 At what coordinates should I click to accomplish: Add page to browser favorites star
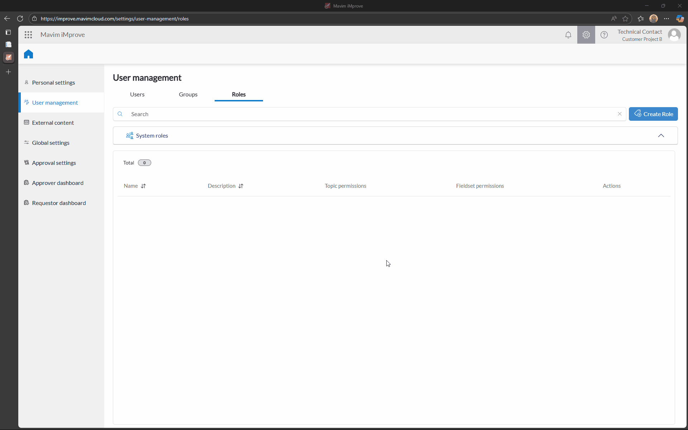tap(625, 19)
